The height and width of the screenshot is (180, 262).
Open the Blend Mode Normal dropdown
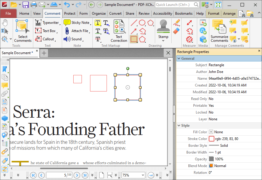tap(235, 166)
